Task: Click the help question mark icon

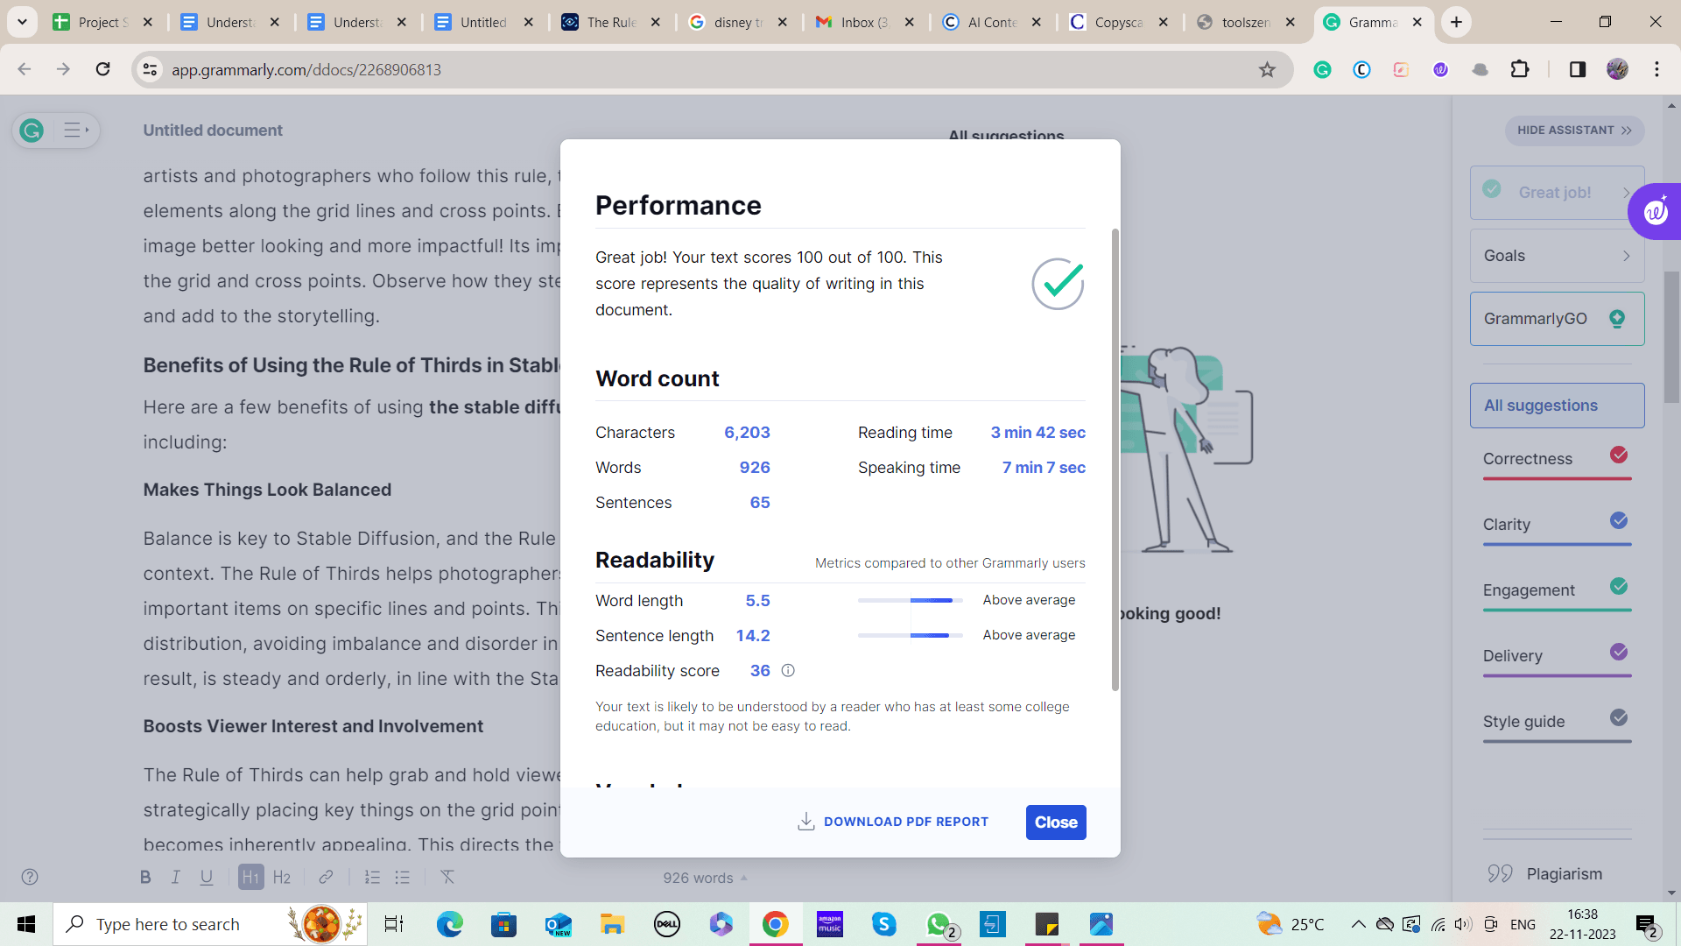Action: point(30,877)
